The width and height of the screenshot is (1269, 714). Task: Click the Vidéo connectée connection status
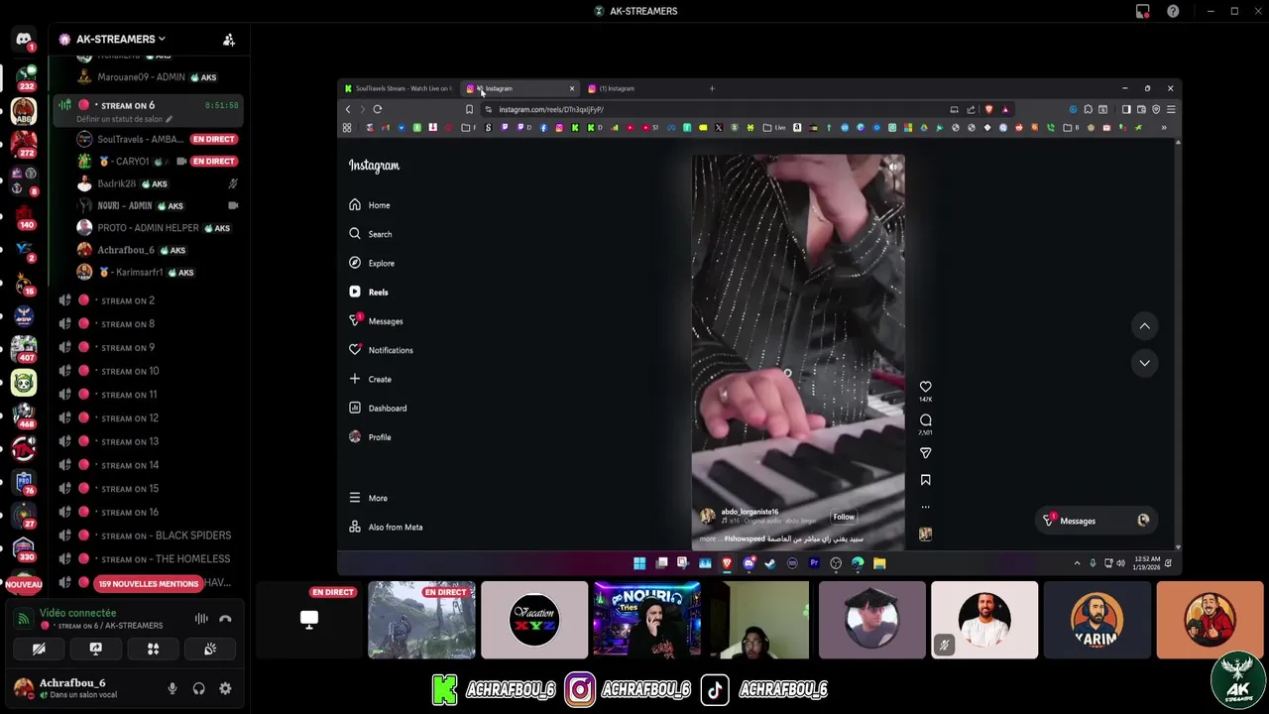[77, 613]
